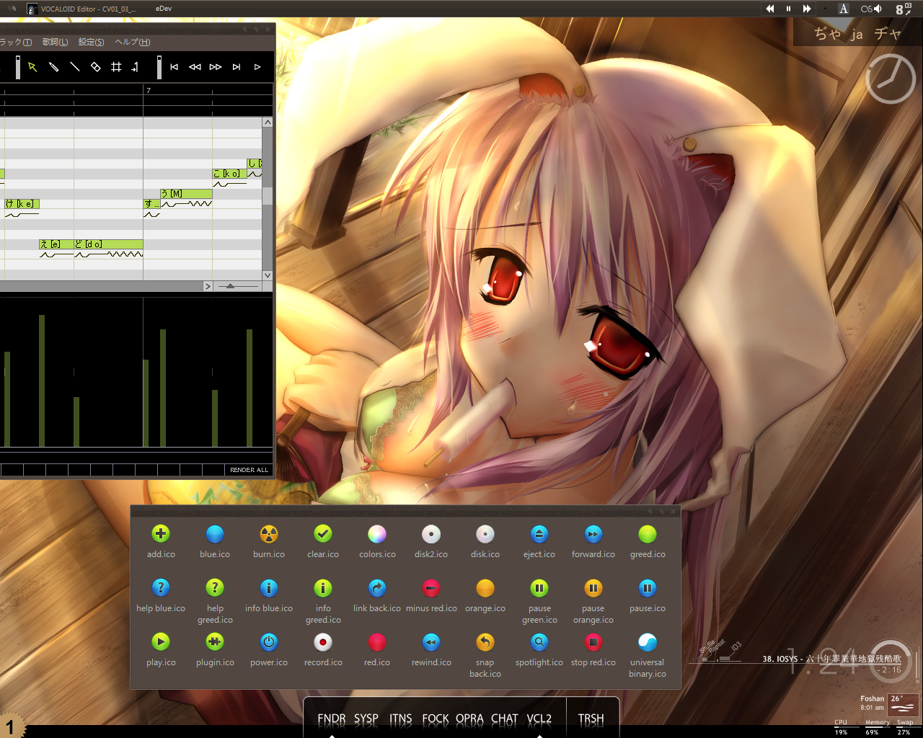Jump to song end in VOCALOID transport
The image size is (923, 738).
[x=237, y=67]
